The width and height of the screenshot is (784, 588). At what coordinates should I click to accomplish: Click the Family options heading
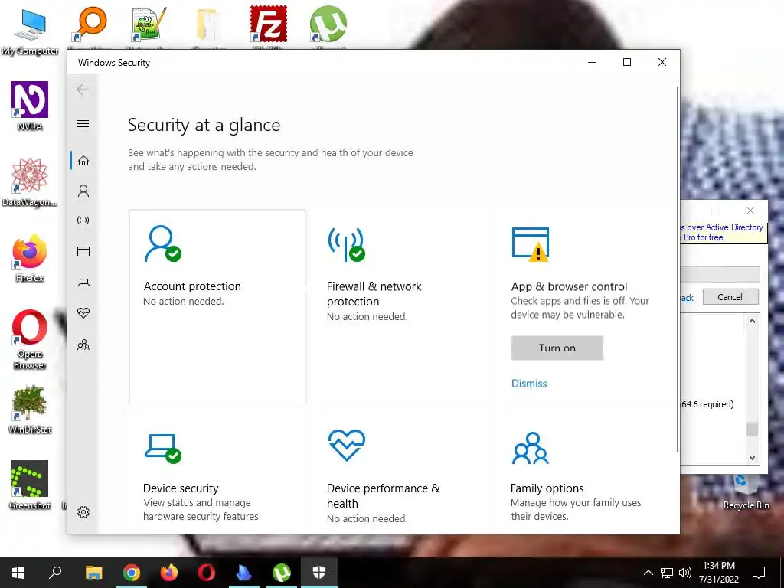pos(547,488)
